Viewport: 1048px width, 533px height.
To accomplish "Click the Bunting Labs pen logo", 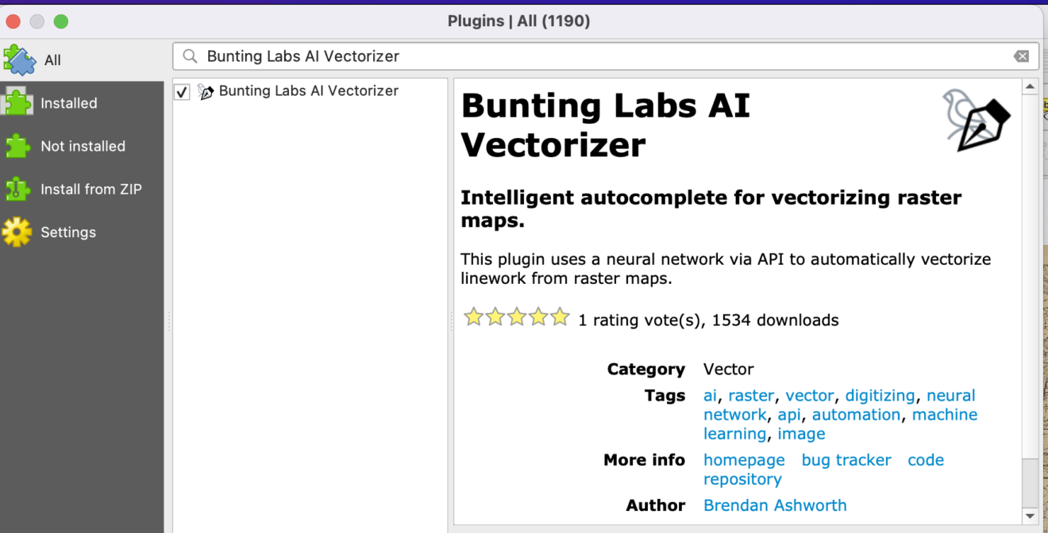I will (976, 120).
